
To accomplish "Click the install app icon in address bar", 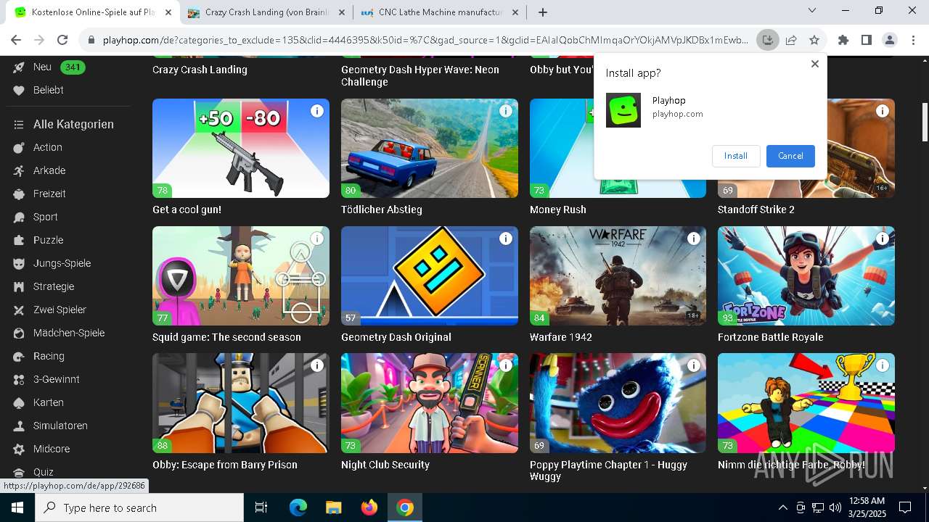I will pyautogui.click(x=767, y=40).
